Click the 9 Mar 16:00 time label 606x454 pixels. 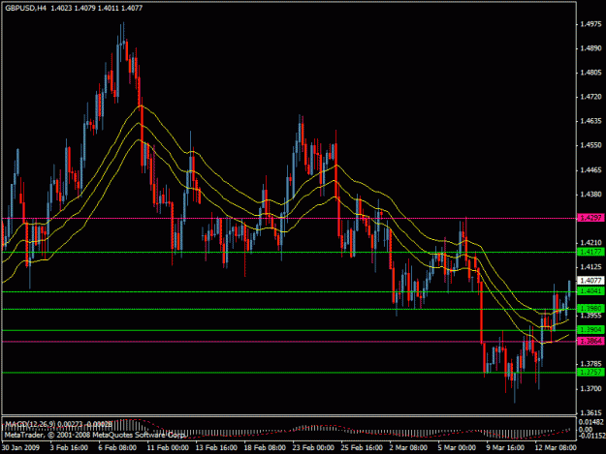[505, 448]
